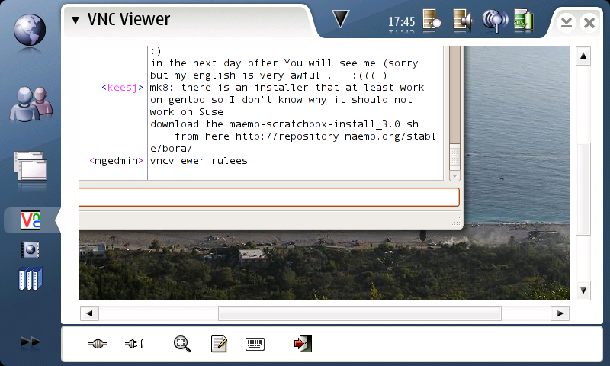
Task: Close the VNC Viewer window
Action: tap(589, 23)
